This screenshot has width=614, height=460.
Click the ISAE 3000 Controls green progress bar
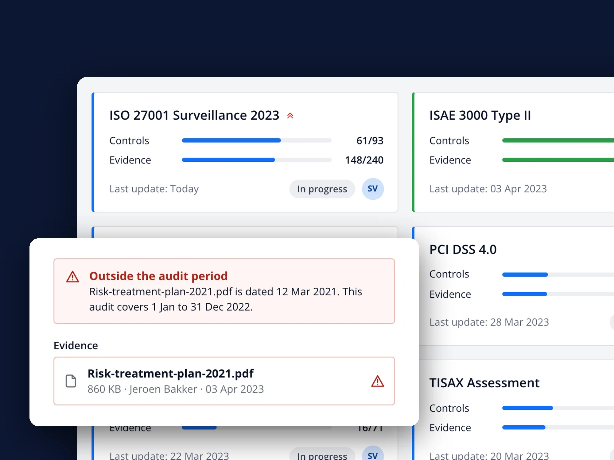click(x=558, y=140)
